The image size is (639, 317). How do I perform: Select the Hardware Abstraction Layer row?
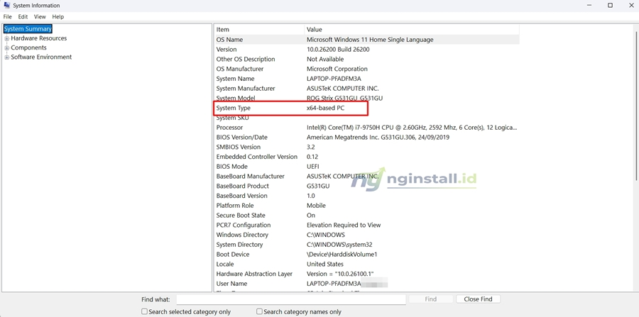[x=367, y=274]
